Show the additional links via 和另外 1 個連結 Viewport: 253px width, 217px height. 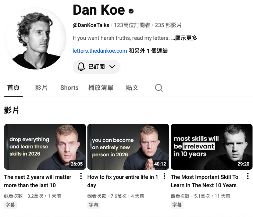148,51
